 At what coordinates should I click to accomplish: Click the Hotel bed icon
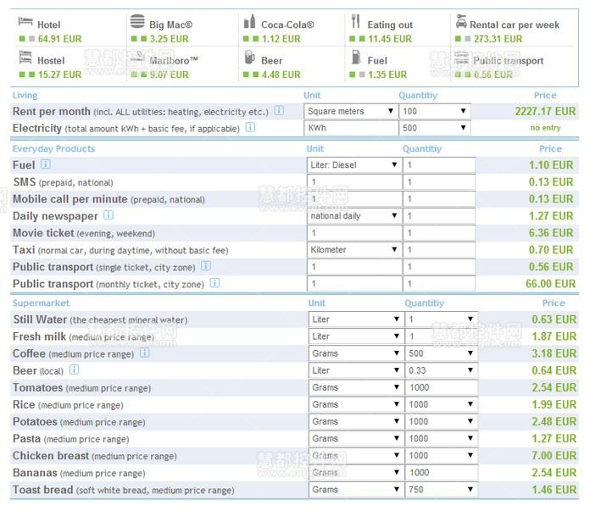pos(25,21)
